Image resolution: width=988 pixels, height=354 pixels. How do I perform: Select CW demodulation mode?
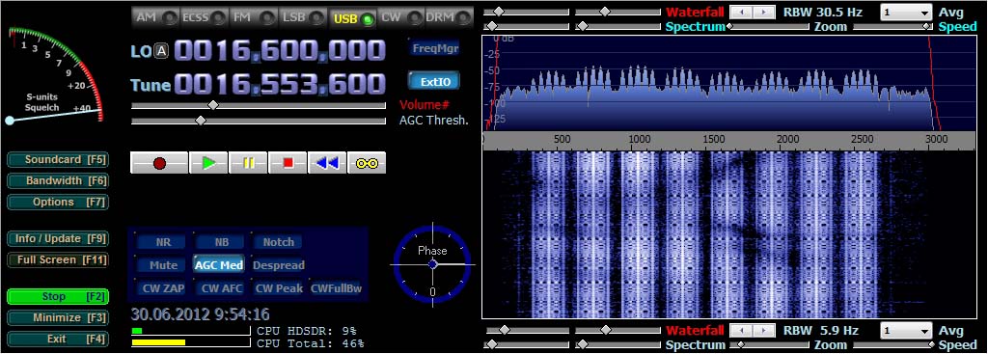click(401, 17)
